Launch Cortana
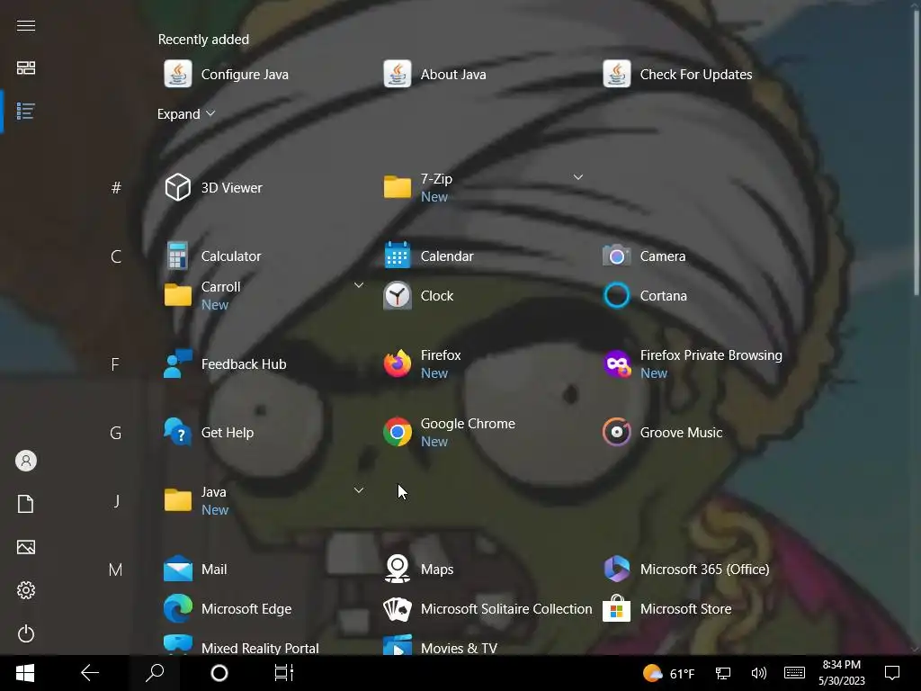The width and height of the screenshot is (921, 691). pos(645,295)
